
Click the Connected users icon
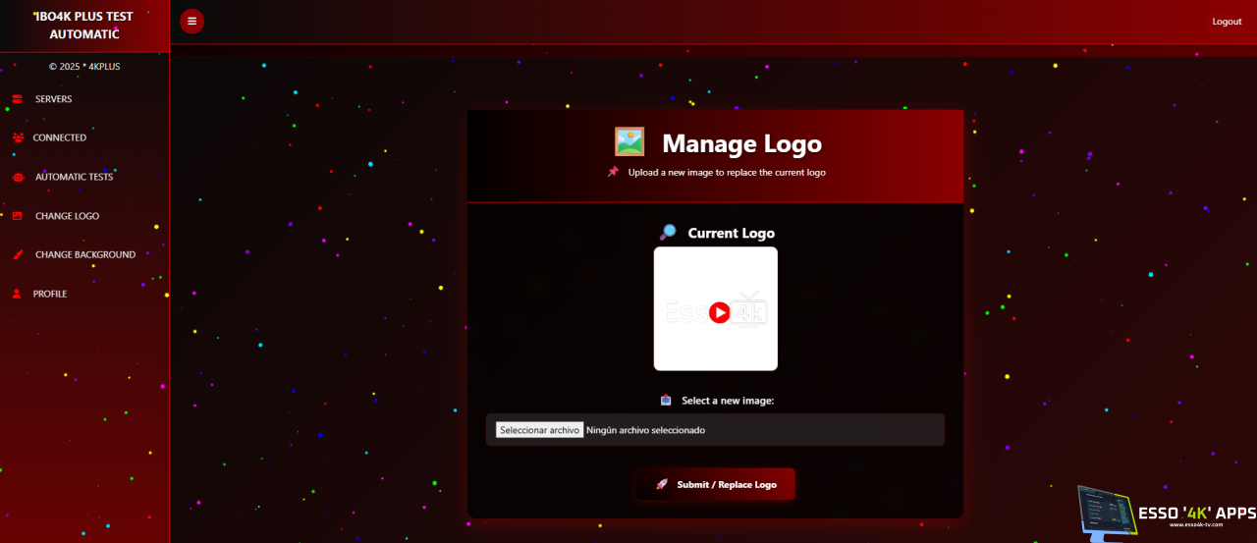(18, 137)
